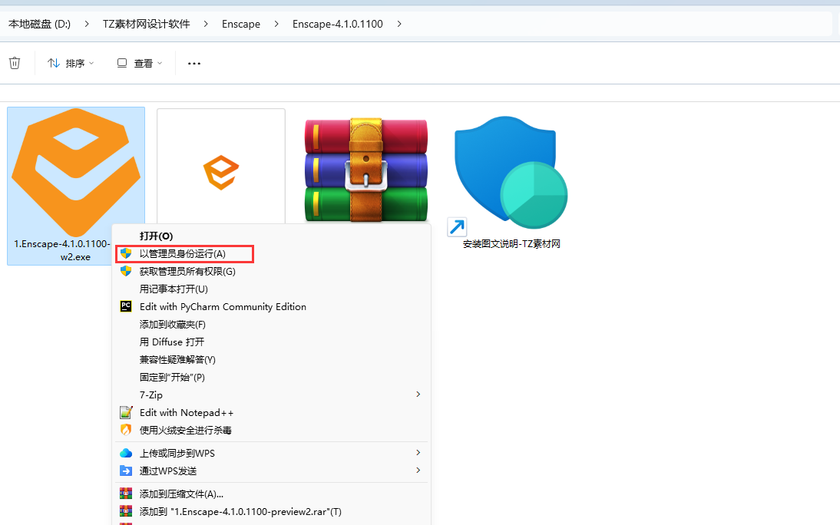This screenshot has height=525, width=840.
Task: Click the 1.Enscape-4.1.0.1100-w2.exe filename label
Action: 61,250
